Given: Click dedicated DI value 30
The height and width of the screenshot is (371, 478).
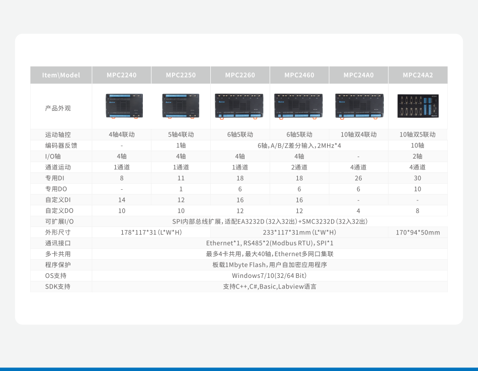Looking at the screenshot, I should [418, 178].
